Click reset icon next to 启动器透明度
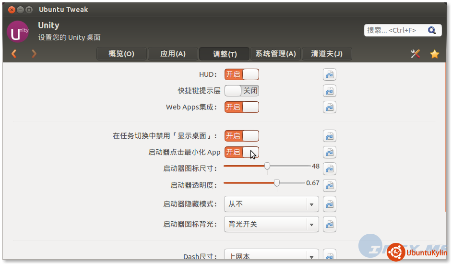 [x=329, y=185]
